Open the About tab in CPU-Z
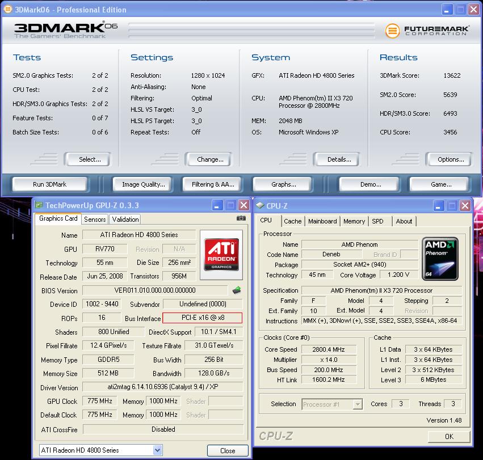The image size is (483, 460). tap(404, 221)
